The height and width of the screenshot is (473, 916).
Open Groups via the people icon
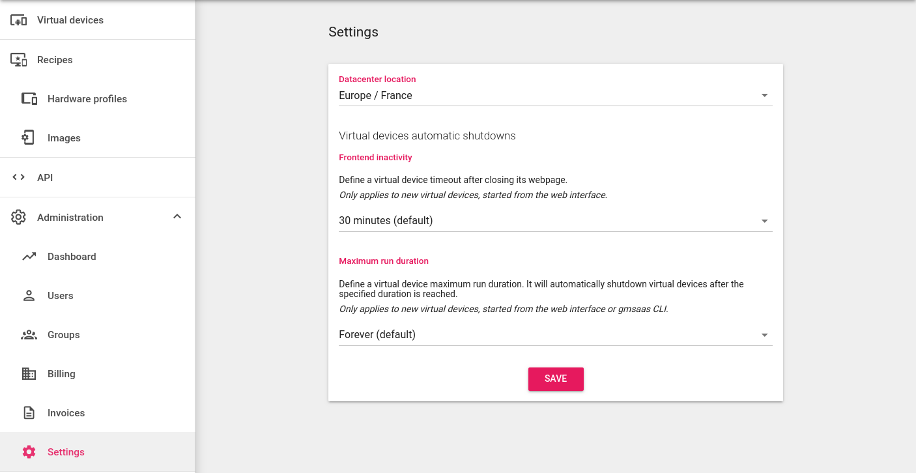[29, 334]
